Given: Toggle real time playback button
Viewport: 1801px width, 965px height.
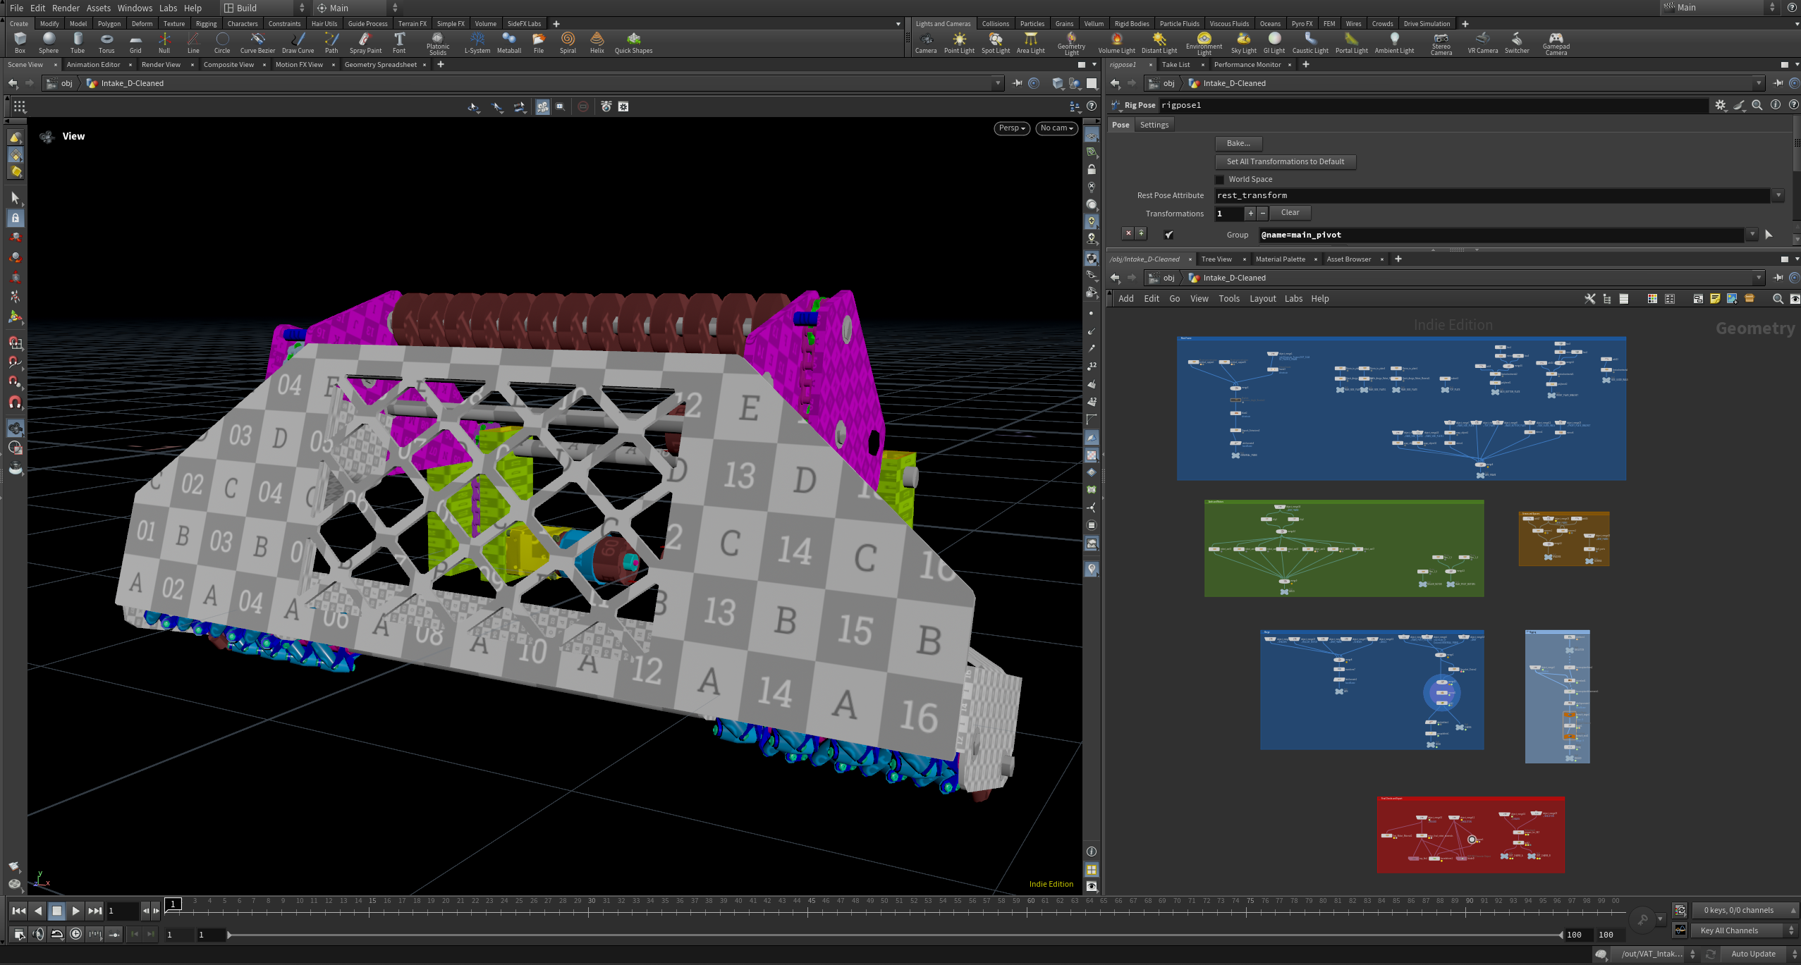Looking at the screenshot, I should point(76,934).
